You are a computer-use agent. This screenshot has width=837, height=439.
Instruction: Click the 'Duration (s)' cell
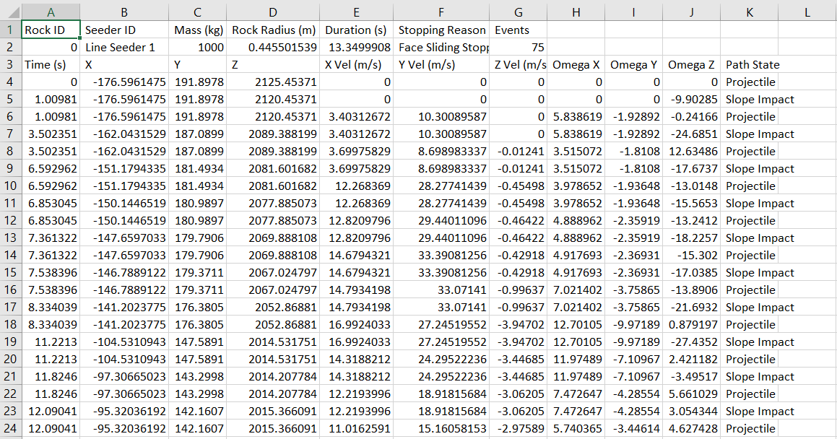coord(356,30)
